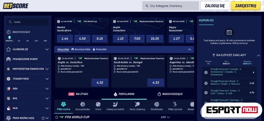Click the Powiększone Kursy boost icon
Screen dimensions: 264x121
(x=9, y=59)
